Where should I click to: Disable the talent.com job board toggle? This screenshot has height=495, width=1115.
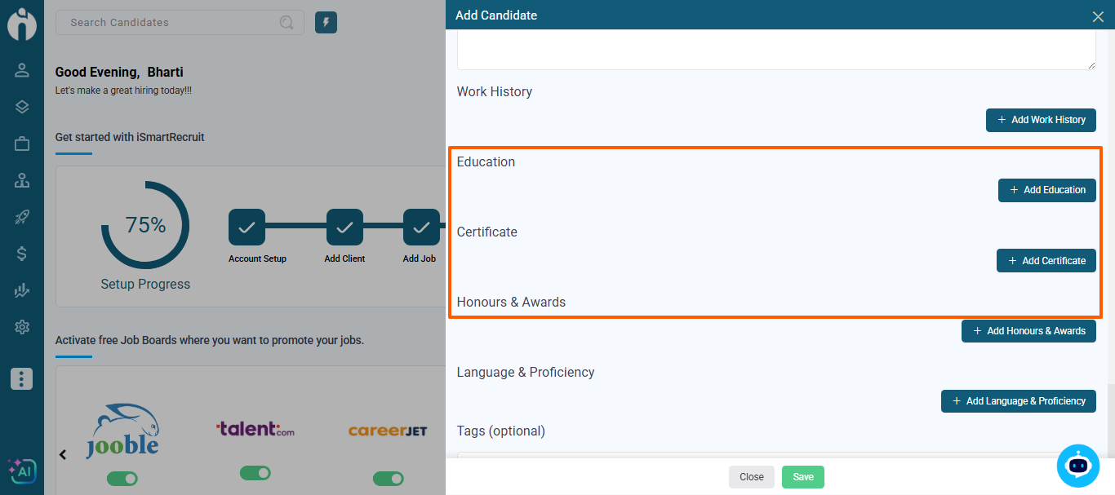coord(255,473)
